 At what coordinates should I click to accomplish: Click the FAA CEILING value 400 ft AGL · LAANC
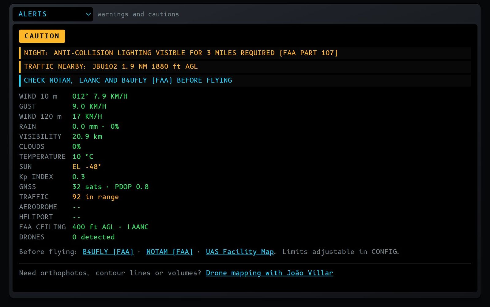[x=110, y=227]
